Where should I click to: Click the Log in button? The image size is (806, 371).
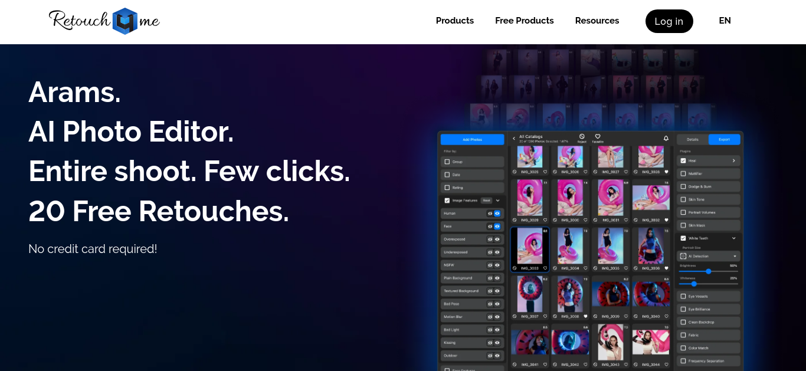(669, 21)
